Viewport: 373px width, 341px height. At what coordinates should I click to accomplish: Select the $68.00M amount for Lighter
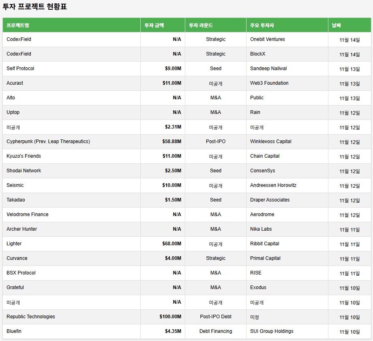pyautogui.click(x=171, y=244)
